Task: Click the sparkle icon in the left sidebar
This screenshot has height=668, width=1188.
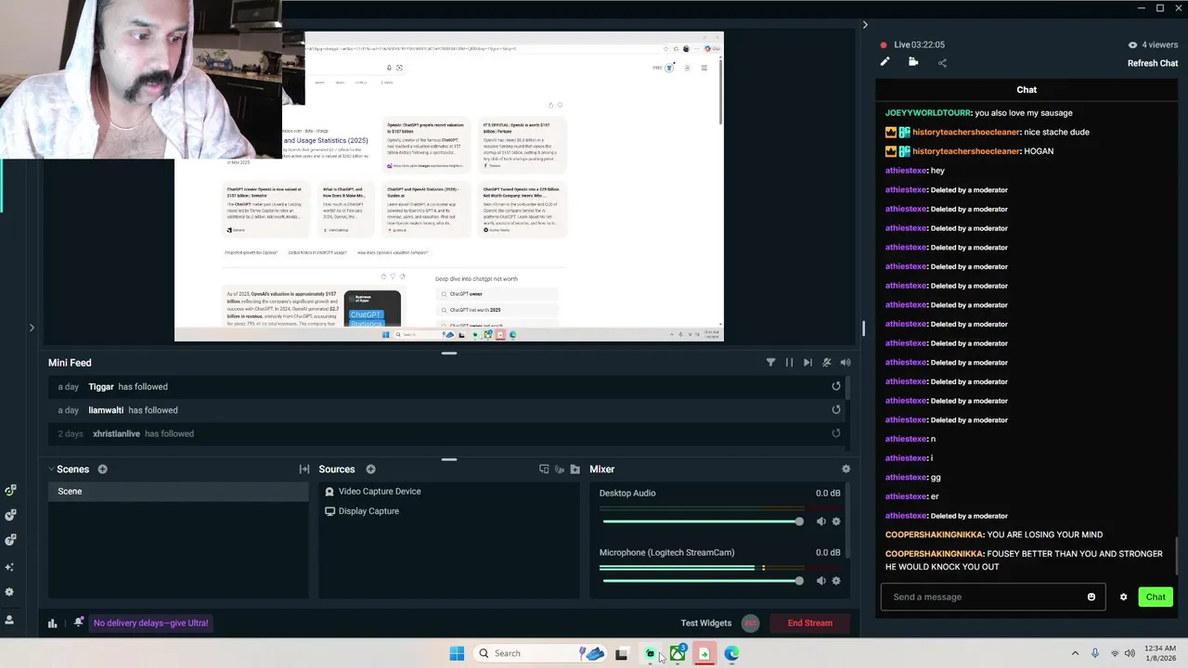Action: (10, 566)
